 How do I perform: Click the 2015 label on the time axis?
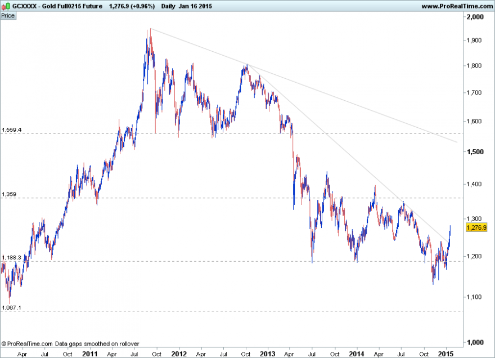(446, 354)
